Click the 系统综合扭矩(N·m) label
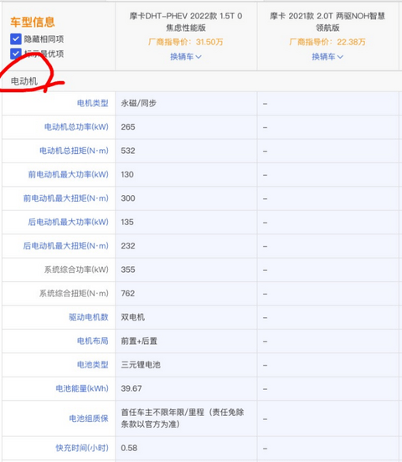Viewport: 402px width, 462px height. click(x=74, y=294)
